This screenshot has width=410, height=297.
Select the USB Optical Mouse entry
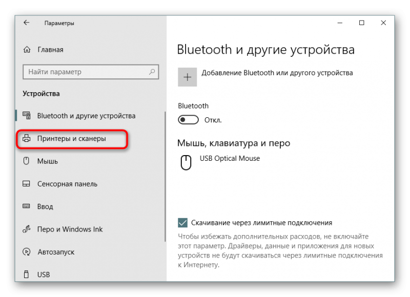click(x=230, y=158)
